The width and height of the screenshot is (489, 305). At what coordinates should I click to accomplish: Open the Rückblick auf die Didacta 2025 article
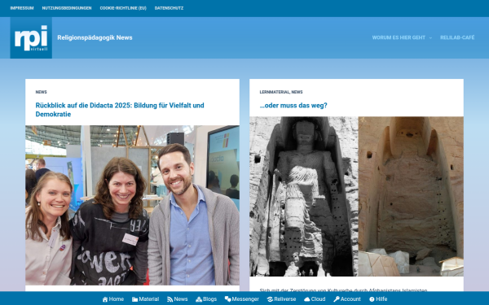pos(120,110)
